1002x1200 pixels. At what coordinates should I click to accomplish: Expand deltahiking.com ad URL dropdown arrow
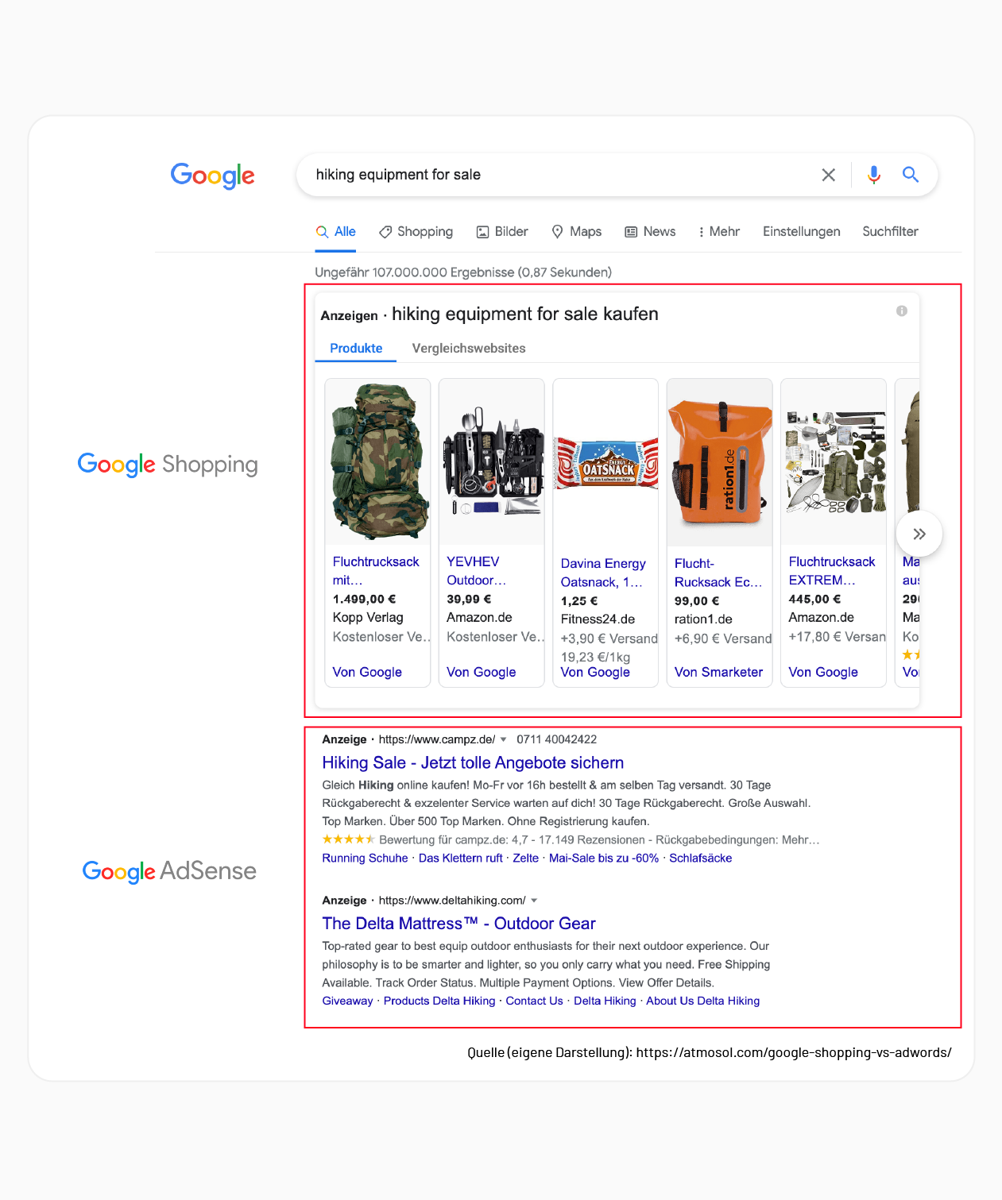click(x=534, y=901)
